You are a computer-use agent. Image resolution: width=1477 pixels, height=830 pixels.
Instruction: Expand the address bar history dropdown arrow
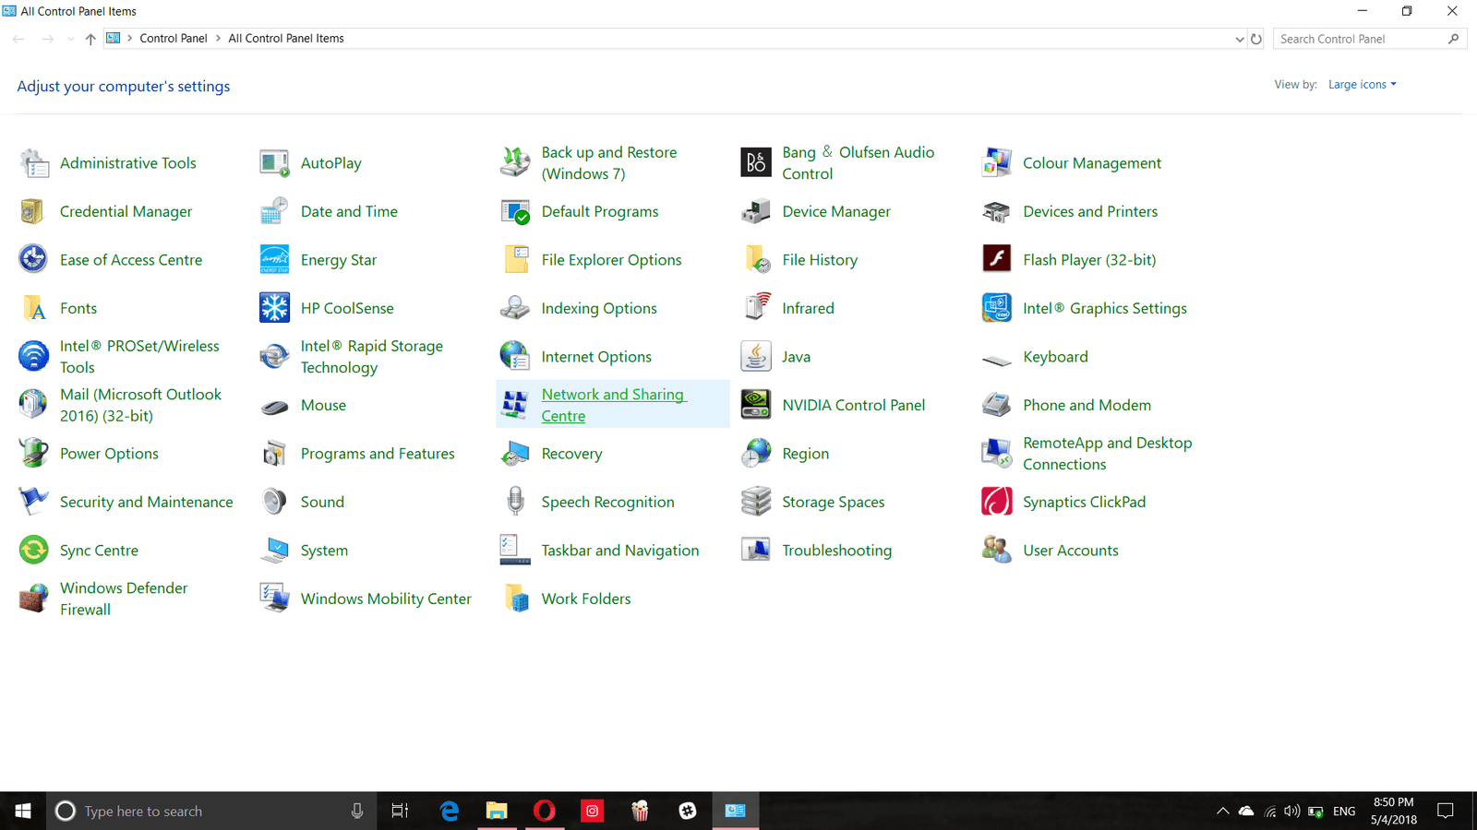1239,39
